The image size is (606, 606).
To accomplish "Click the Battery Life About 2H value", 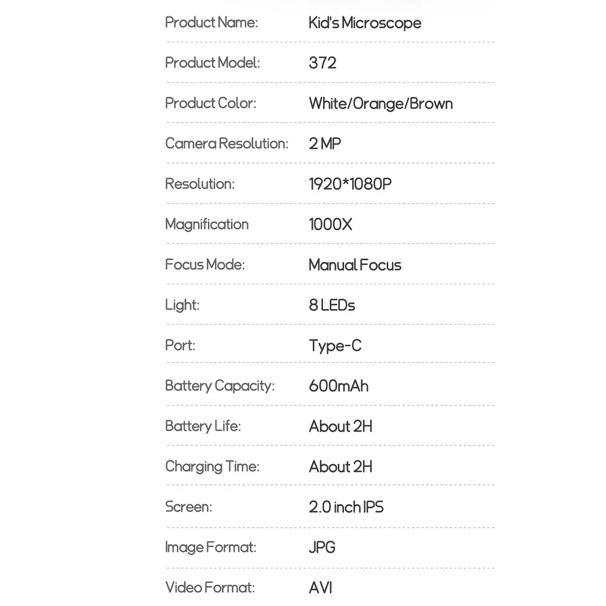I will [341, 426].
